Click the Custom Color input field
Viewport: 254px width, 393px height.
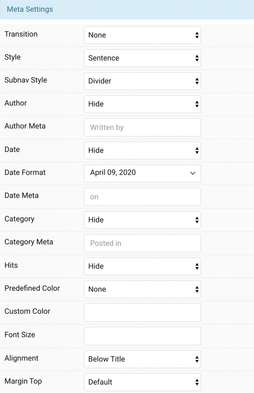[142, 312]
